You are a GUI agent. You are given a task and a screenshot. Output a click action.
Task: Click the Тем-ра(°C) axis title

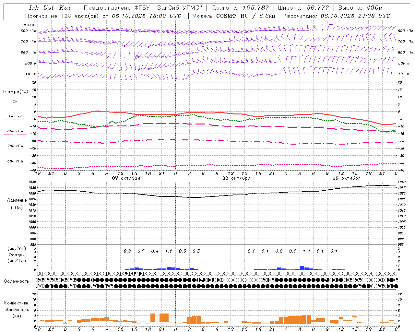click(15, 92)
